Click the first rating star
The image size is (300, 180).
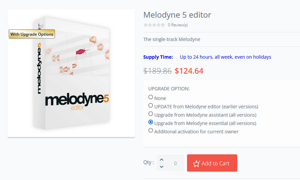[x=145, y=25]
